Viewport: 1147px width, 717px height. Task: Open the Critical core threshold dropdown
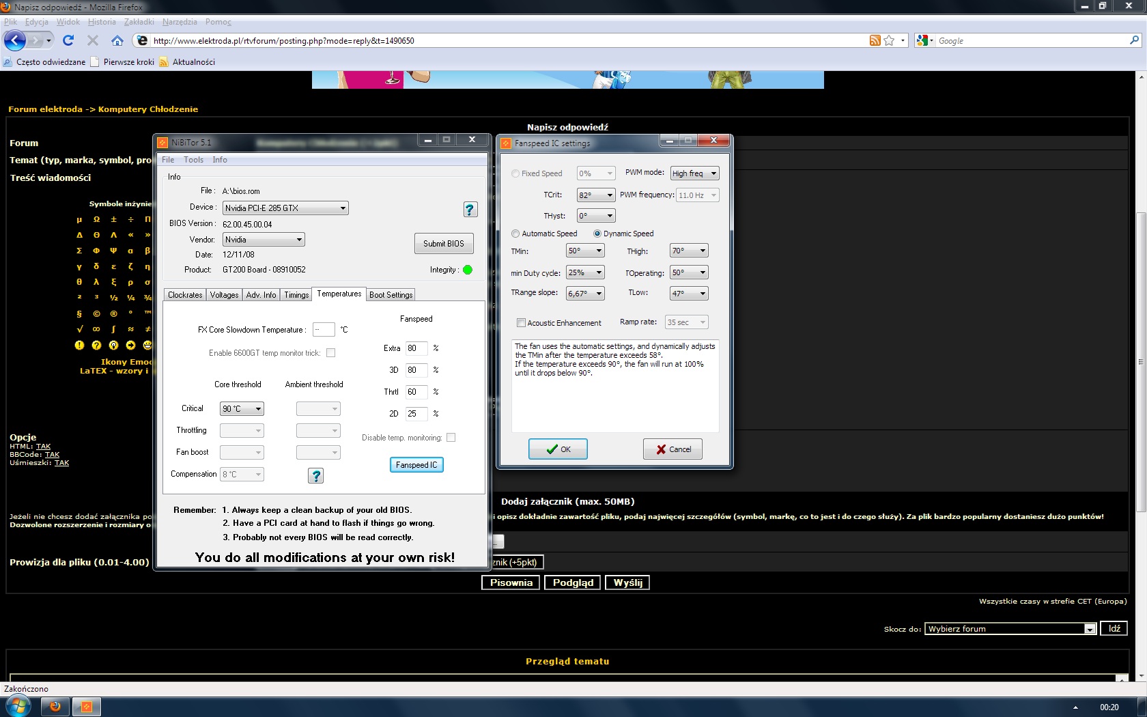pyautogui.click(x=242, y=409)
